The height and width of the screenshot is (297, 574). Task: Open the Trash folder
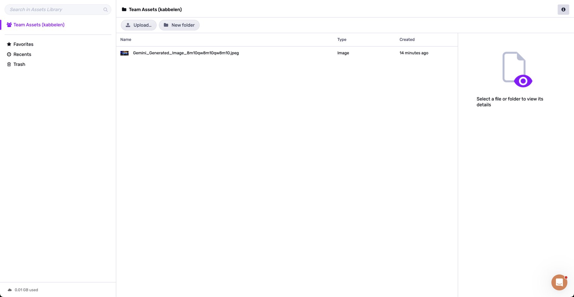coord(16,64)
